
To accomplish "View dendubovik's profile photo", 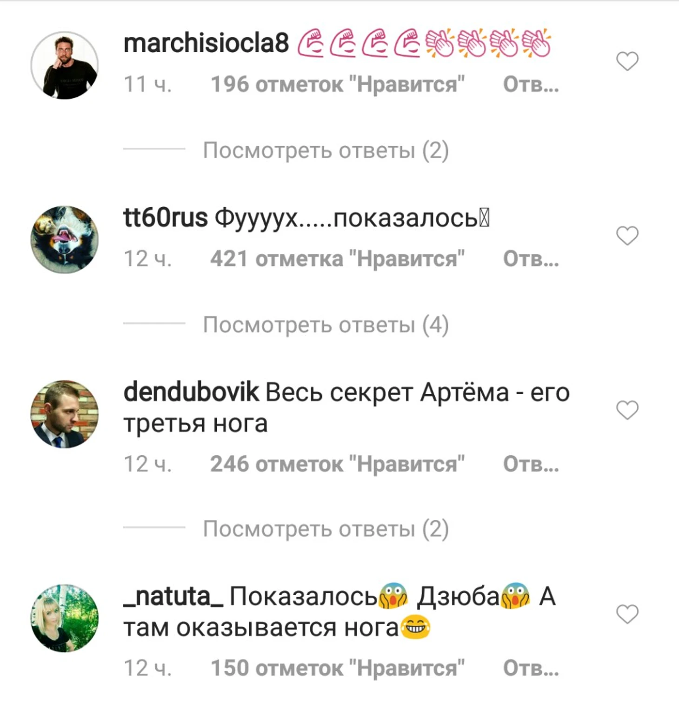I will (65, 414).
